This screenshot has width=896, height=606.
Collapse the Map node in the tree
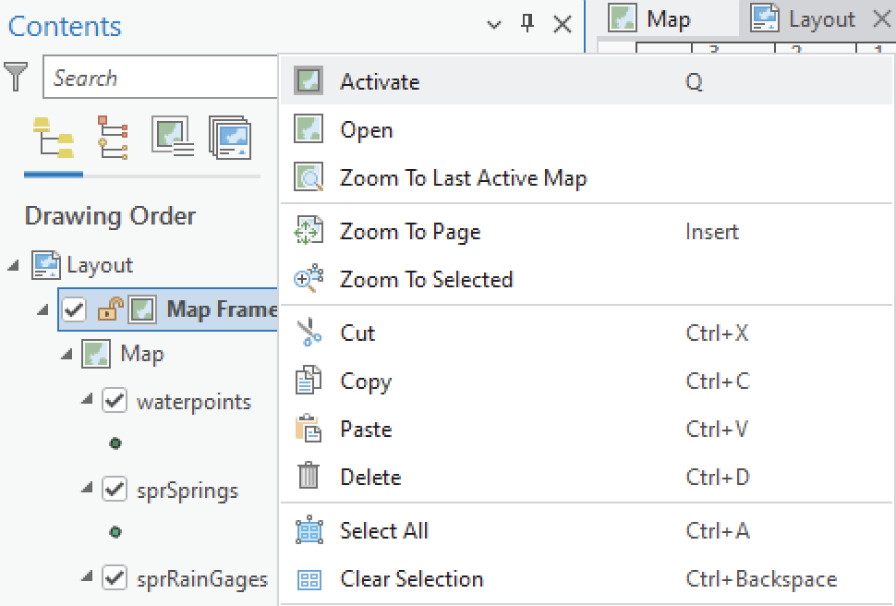click(x=67, y=354)
